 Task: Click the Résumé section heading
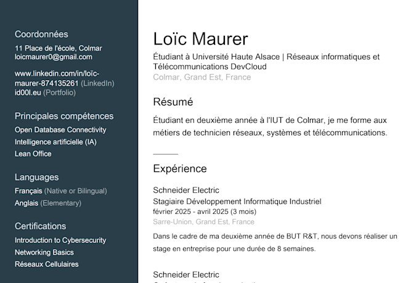point(173,102)
